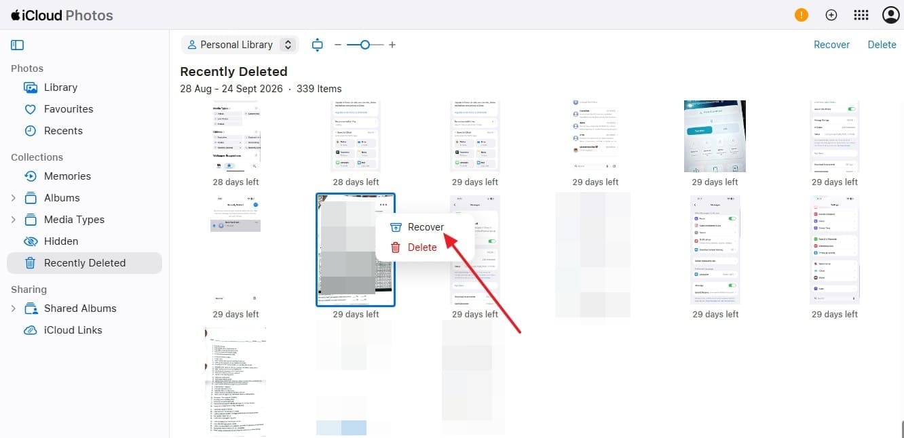
Task: Expand the Media Types chevron
Action: coord(13,220)
